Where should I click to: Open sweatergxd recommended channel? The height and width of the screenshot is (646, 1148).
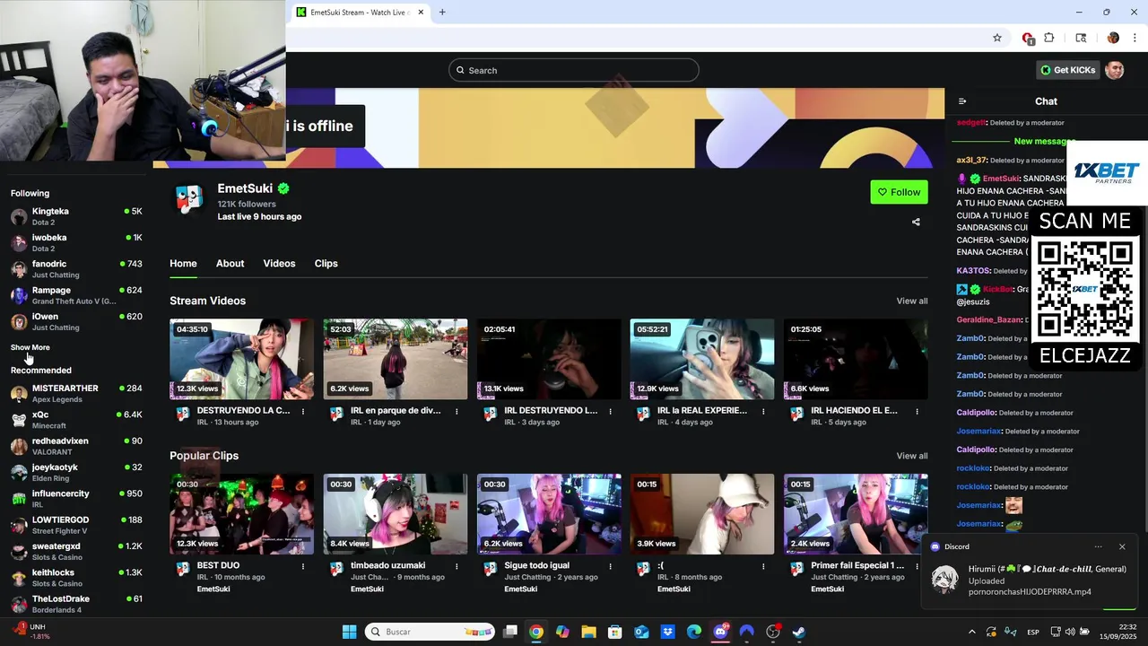pos(76,551)
